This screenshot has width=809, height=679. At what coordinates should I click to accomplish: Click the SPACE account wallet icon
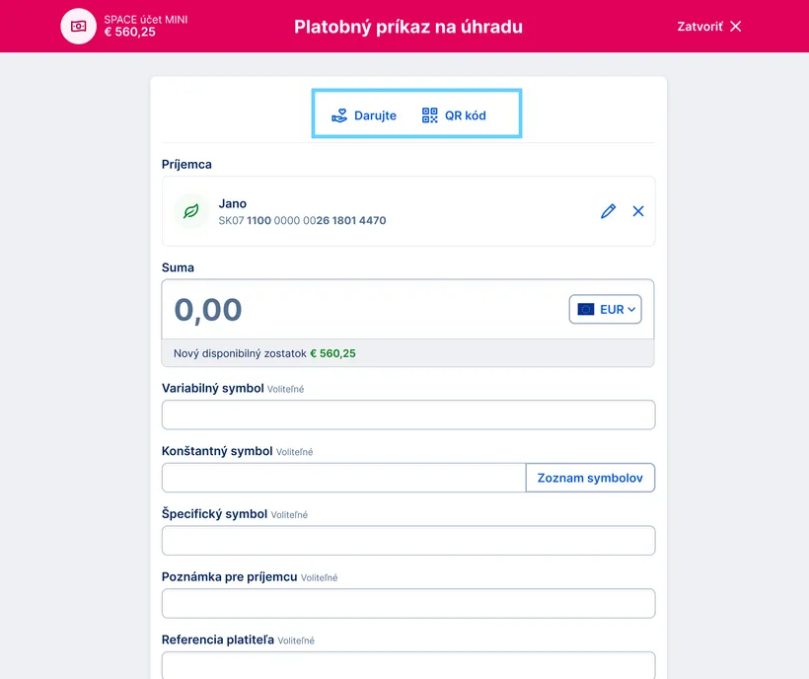coord(78,26)
